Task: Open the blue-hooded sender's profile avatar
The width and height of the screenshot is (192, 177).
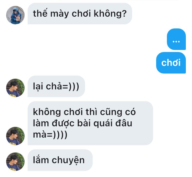Action: (x=15, y=15)
